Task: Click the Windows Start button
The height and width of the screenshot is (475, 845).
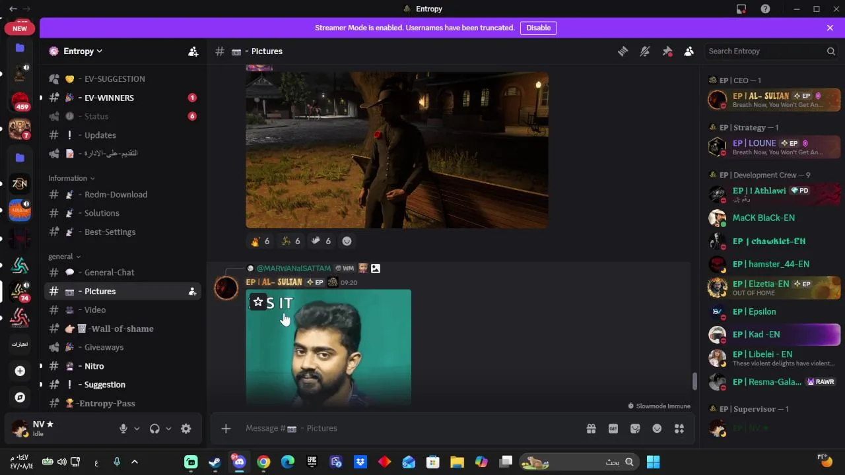Action: pos(653,462)
